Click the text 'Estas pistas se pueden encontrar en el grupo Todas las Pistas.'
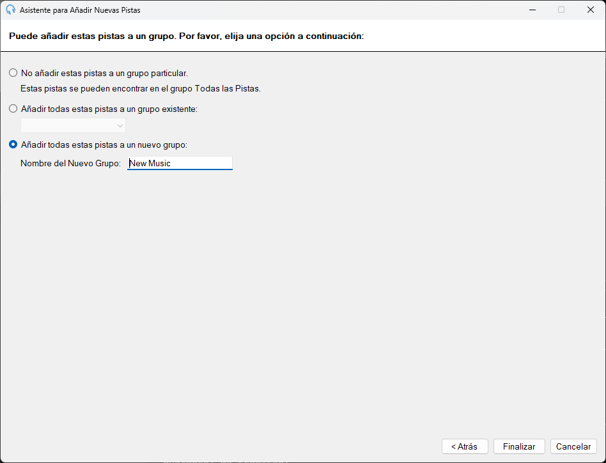The width and height of the screenshot is (606, 463). click(141, 88)
